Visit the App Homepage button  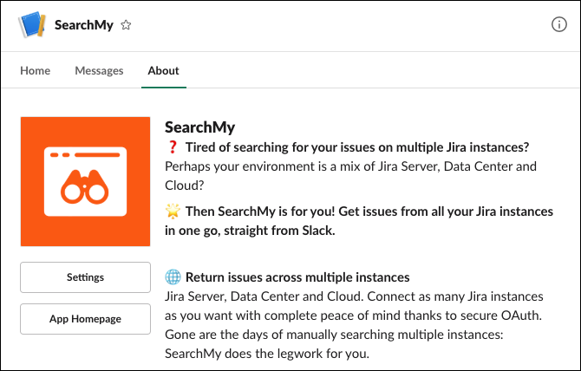[85, 319]
